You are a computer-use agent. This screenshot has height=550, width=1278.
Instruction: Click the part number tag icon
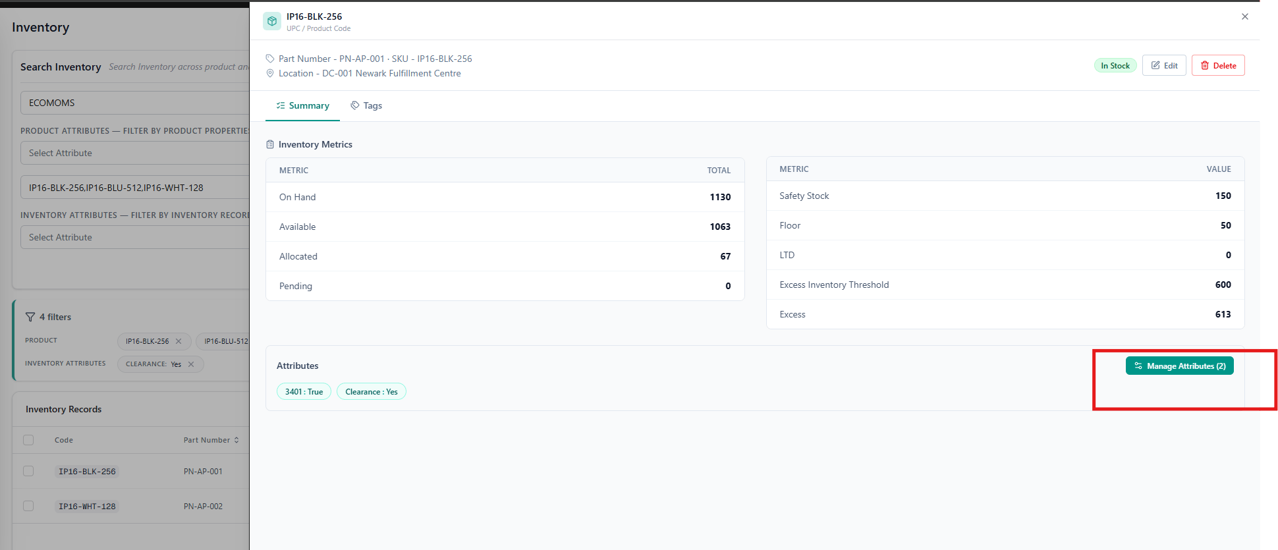tap(270, 59)
